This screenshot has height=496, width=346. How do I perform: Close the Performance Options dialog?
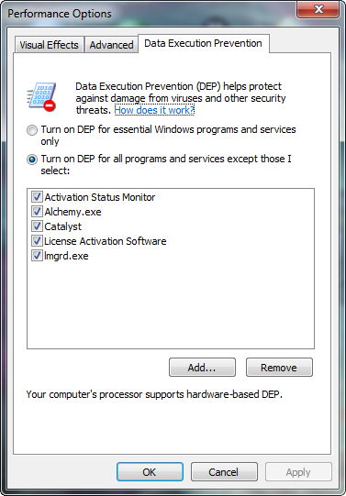318,9
